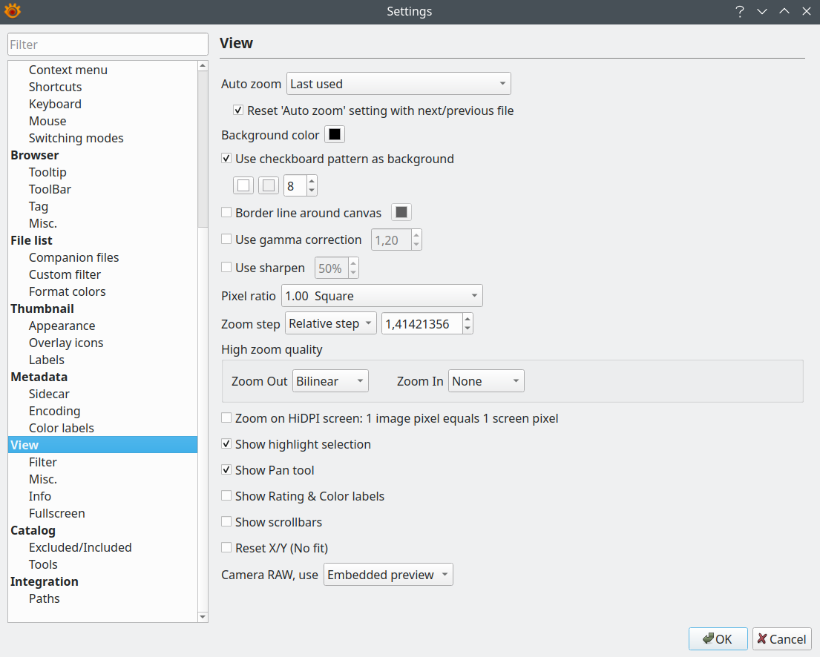The width and height of the screenshot is (820, 657).
Task: Expand Camera RAW Embedded preview dropdown
Action: tap(387, 575)
